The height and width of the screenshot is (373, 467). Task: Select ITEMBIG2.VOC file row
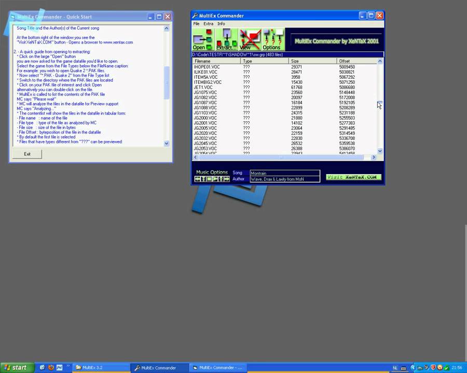point(284,82)
